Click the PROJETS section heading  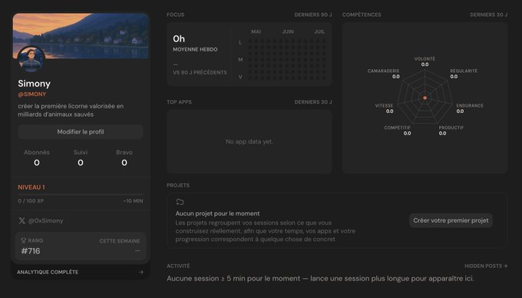178,185
